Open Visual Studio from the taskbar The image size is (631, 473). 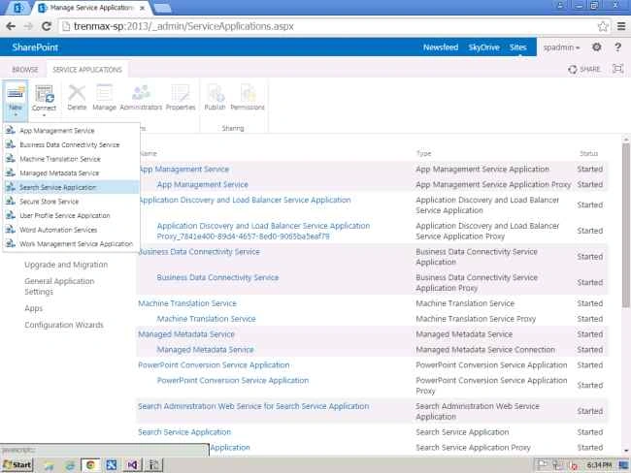click(132, 465)
